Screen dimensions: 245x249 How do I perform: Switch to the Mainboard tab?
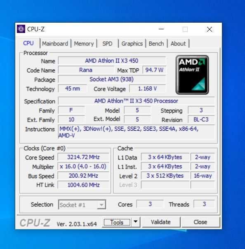click(55, 44)
